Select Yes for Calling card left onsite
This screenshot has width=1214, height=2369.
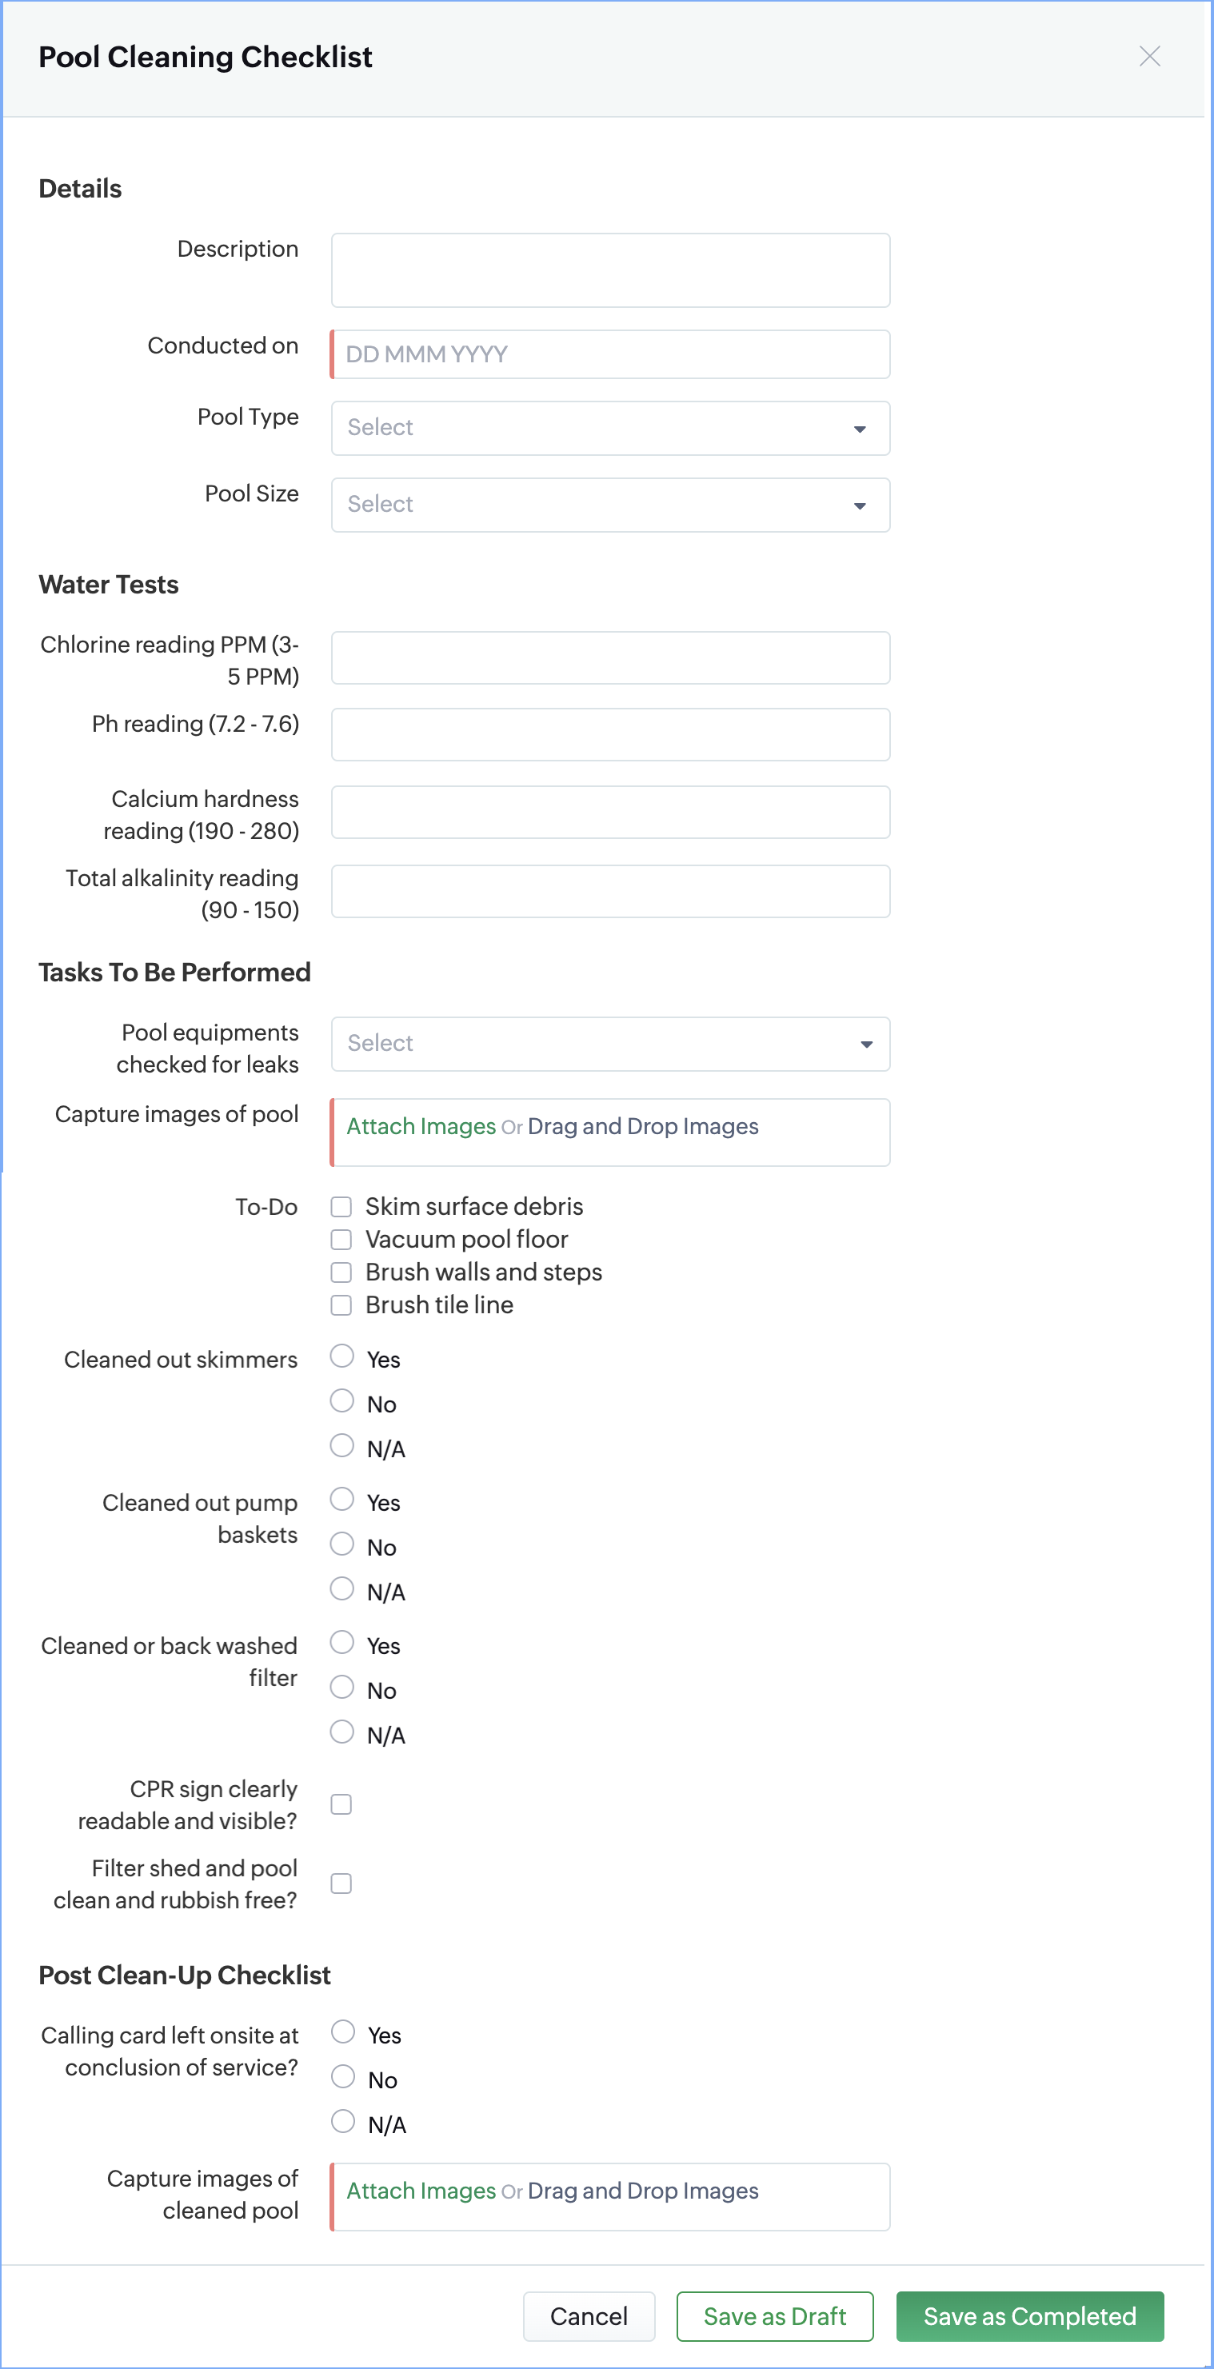(x=343, y=2031)
